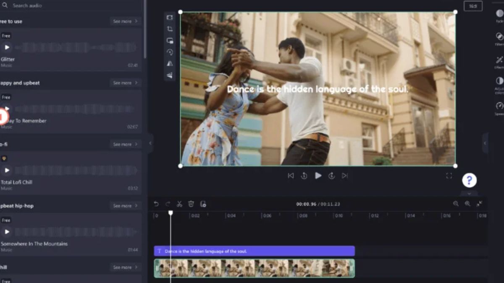Flip the video horizontally
The height and width of the screenshot is (283, 504).
coord(169,63)
